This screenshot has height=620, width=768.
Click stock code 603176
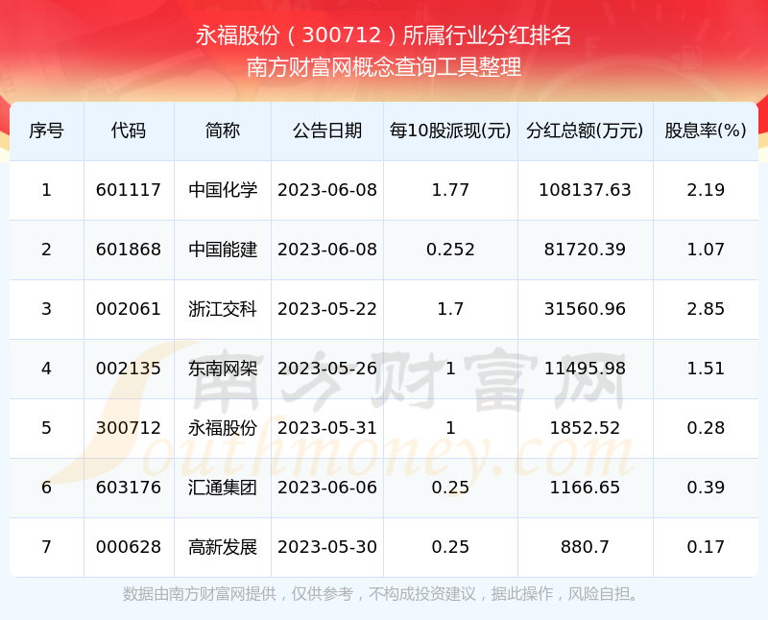[129, 488]
